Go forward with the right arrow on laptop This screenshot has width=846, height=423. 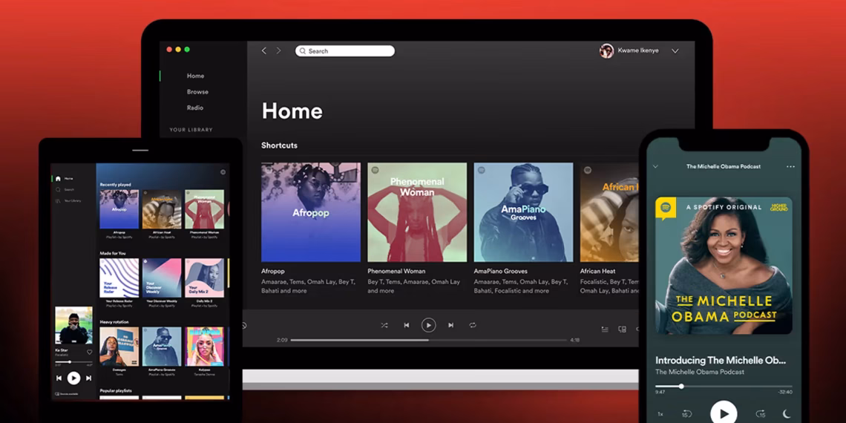[279, 50]
